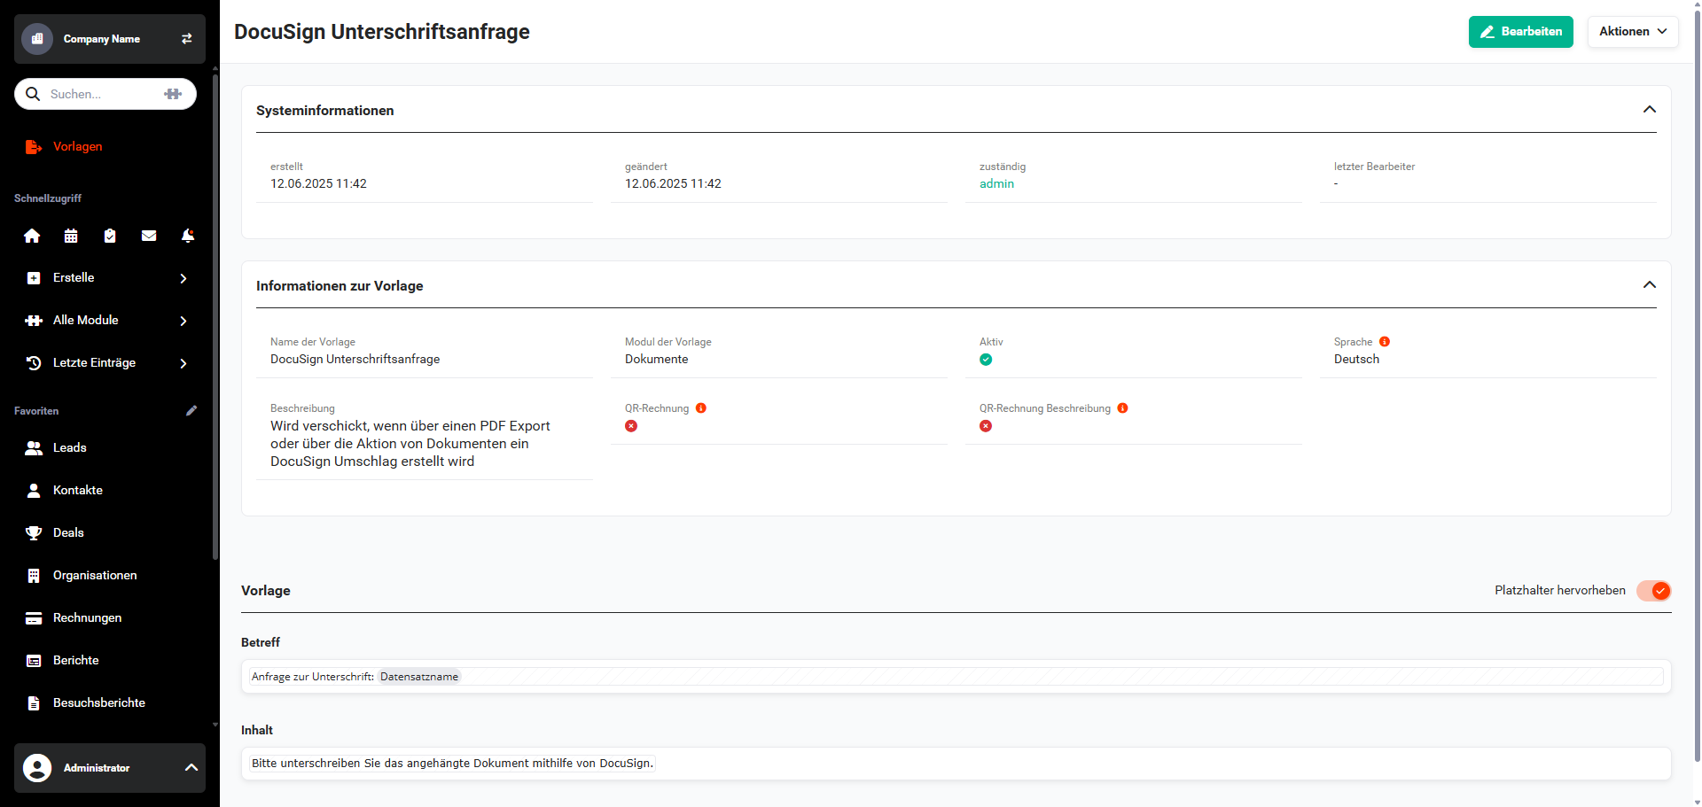
Task: Click the switch company arrows icon
Action: 187,39
